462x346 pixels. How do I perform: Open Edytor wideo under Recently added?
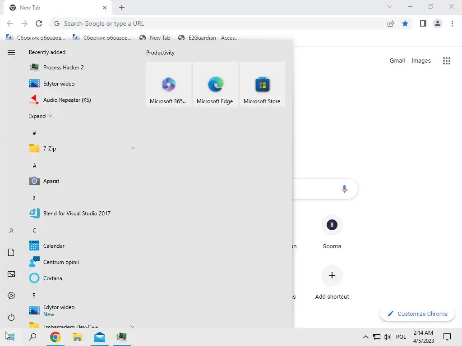(82, 83)
